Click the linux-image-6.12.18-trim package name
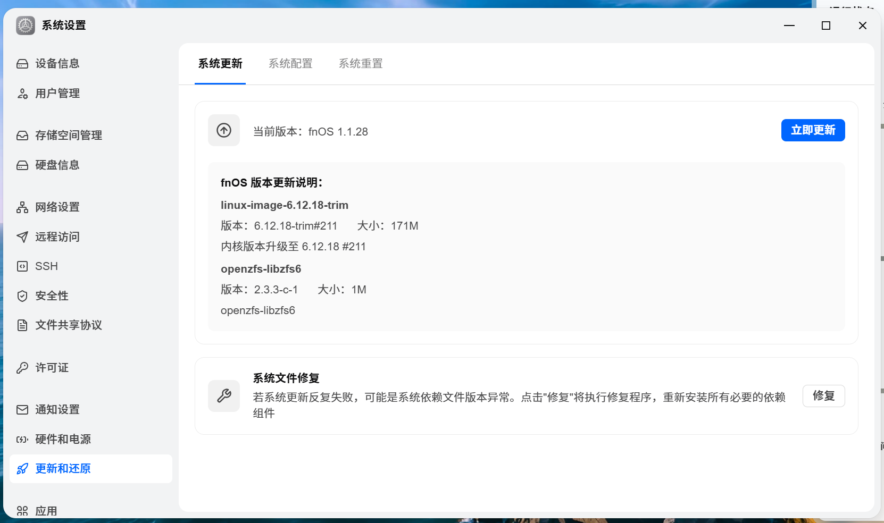The image size is (884, 523). 285,205
